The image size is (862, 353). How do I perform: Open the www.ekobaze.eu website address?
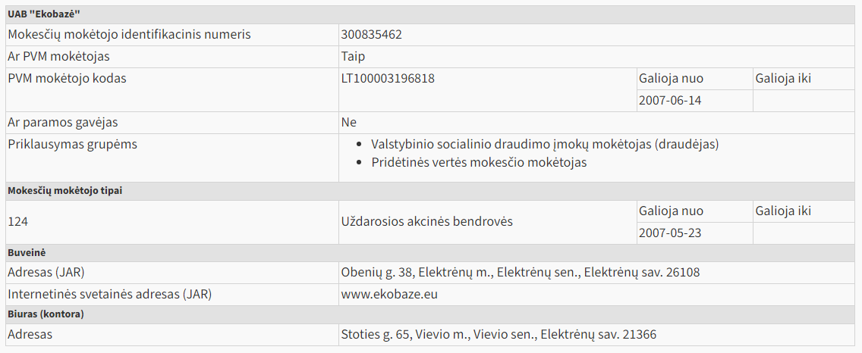[x=389, y=295]
